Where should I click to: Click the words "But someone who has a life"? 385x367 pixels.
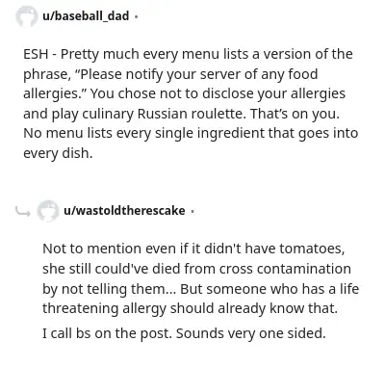click(x=269, y=288)
